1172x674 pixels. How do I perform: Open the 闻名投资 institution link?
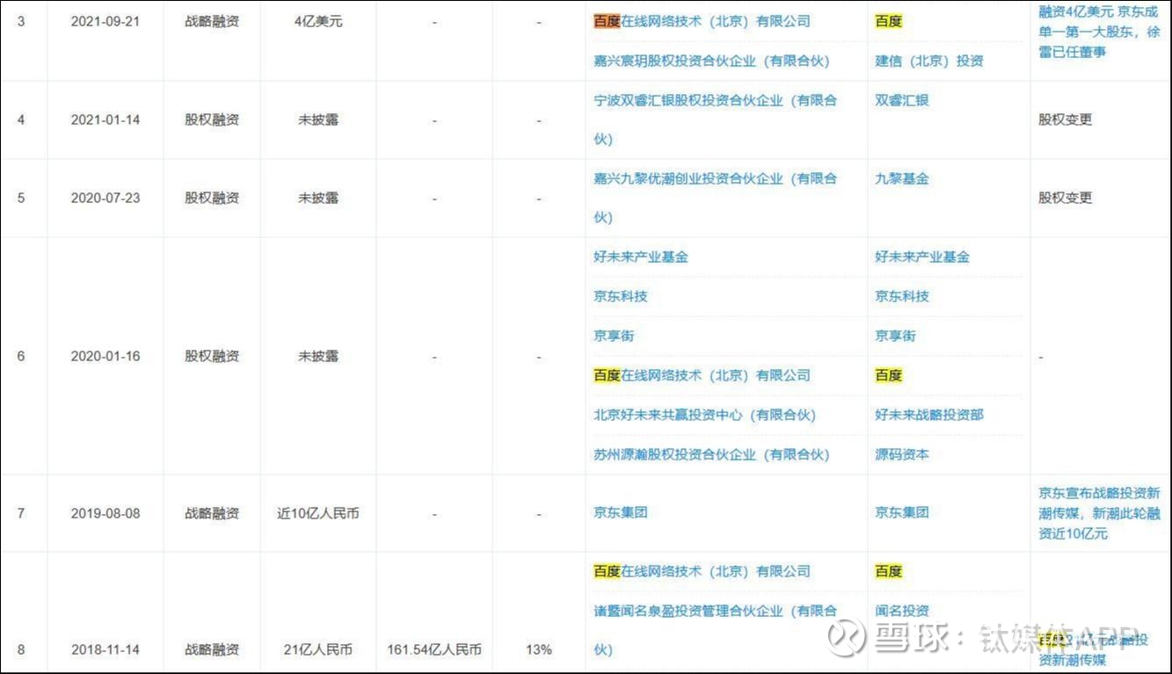coord(901,611)
